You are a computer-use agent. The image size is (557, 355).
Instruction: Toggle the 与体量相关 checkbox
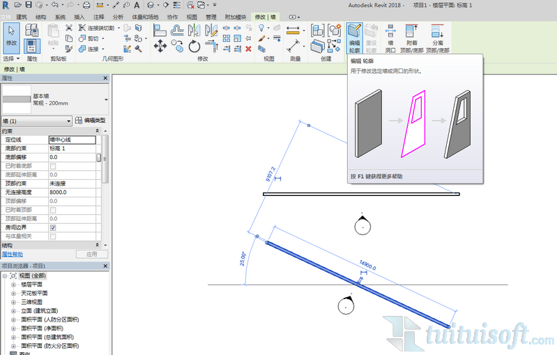[53, 236]
